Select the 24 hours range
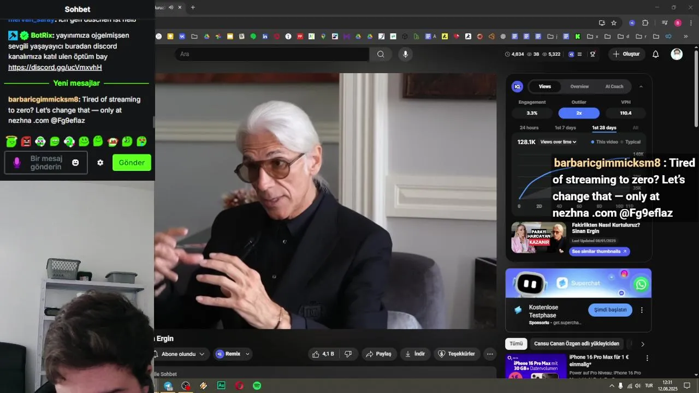Viewport: 699px width, 393px height. (x=529, y=128)
